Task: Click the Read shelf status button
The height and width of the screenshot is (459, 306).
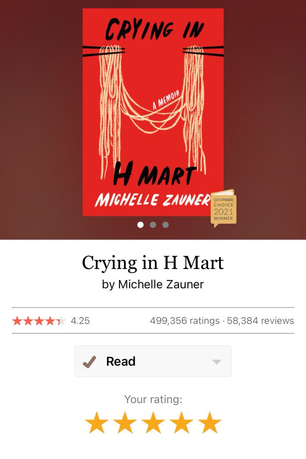Action: (153, 361)
